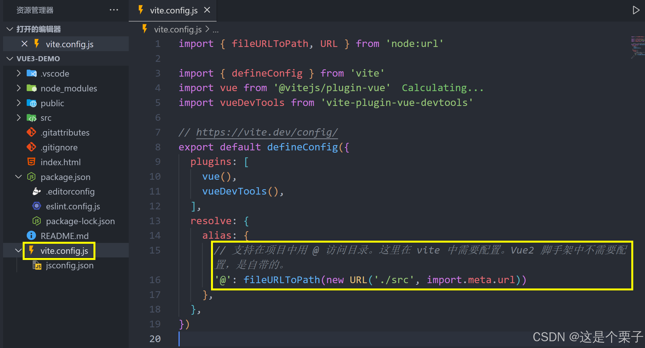Click the HTML5 icon for index.html
Image resolution: width=645 pixels, height=348 pixels.
(31, 162)
